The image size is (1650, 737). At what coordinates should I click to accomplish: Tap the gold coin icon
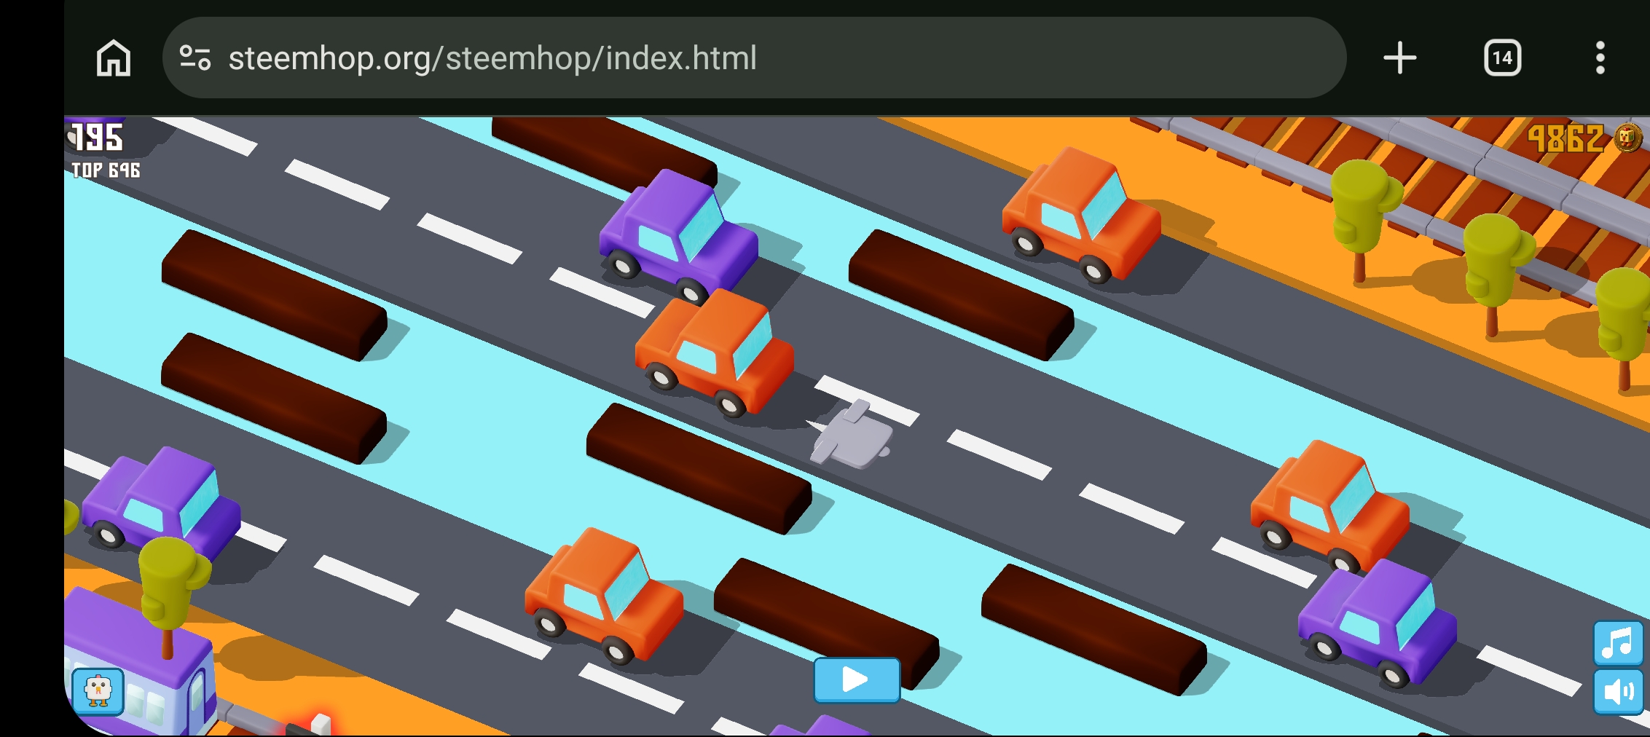pos(1627,138)
